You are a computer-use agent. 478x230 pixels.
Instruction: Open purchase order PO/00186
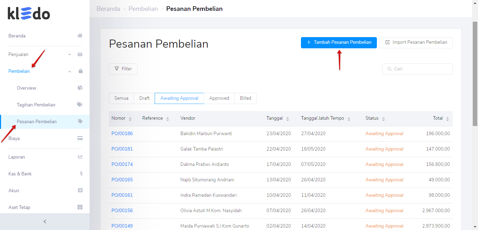click(122, 133)
